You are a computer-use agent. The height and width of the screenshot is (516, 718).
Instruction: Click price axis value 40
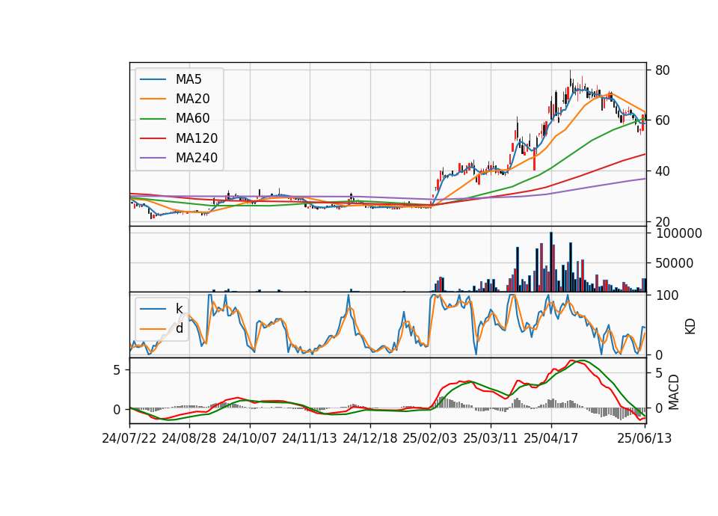click(x=662, y=171)
